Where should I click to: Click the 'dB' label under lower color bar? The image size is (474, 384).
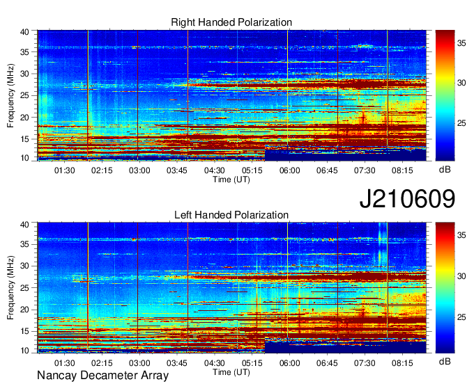445,361
